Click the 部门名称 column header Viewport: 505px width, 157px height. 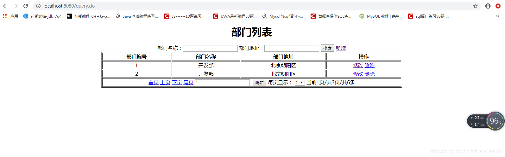pyautogui.click(x=206, y=57)
